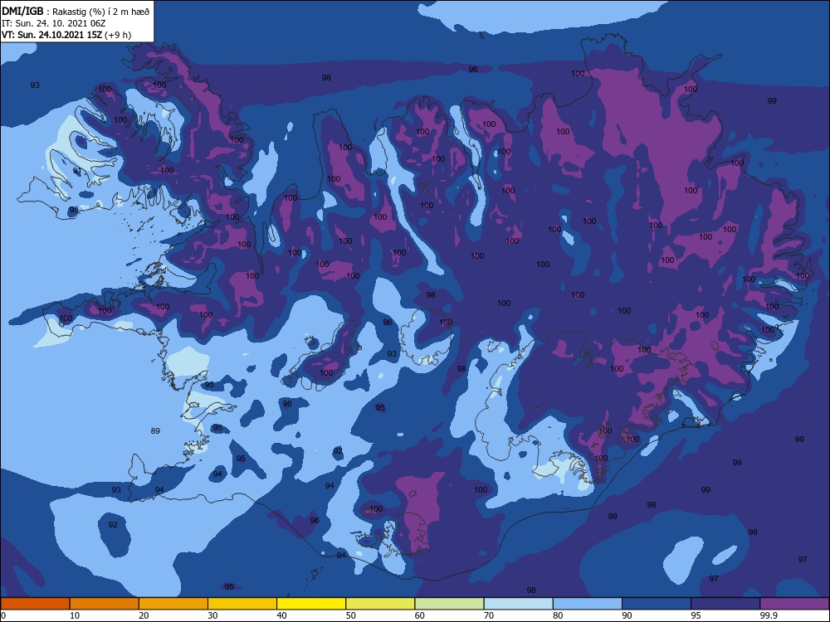The width and height of the screenshot is (830, 622).
Task: Click the legend tick label '20'
Action: [x=144, y=615]
